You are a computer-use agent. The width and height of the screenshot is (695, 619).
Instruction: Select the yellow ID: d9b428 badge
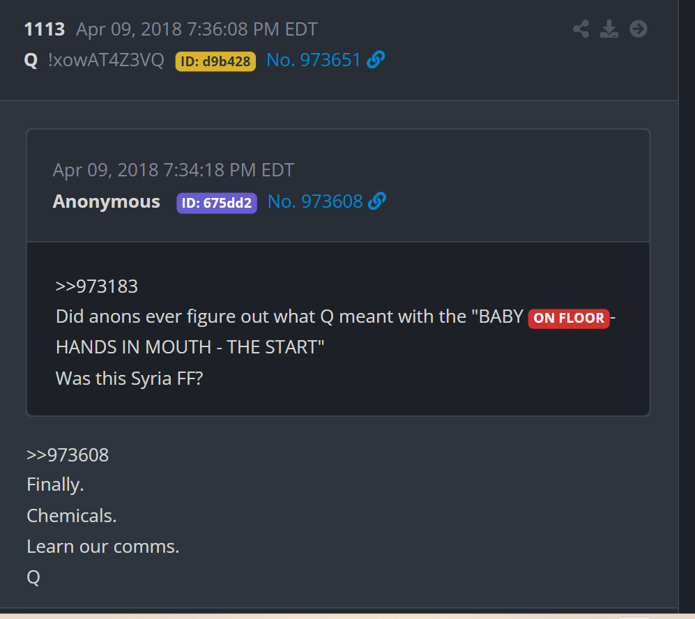(215, 61)
